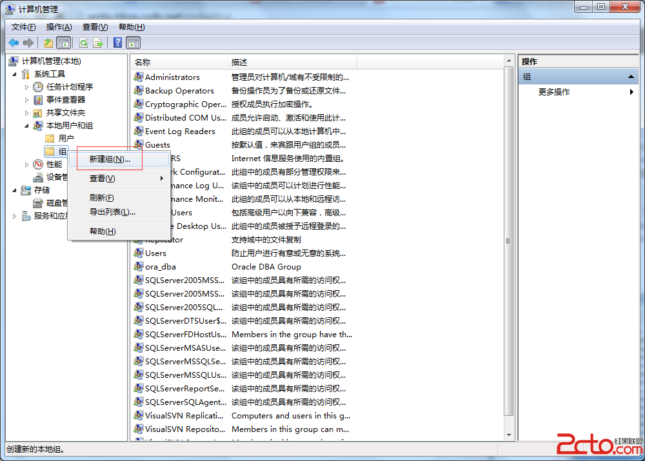The width and height of the screenshot is (645, 461).
Task: Expand the 共享文件夹 tree node
Action: (26, 113)
